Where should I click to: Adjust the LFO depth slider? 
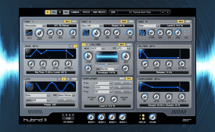66,100
